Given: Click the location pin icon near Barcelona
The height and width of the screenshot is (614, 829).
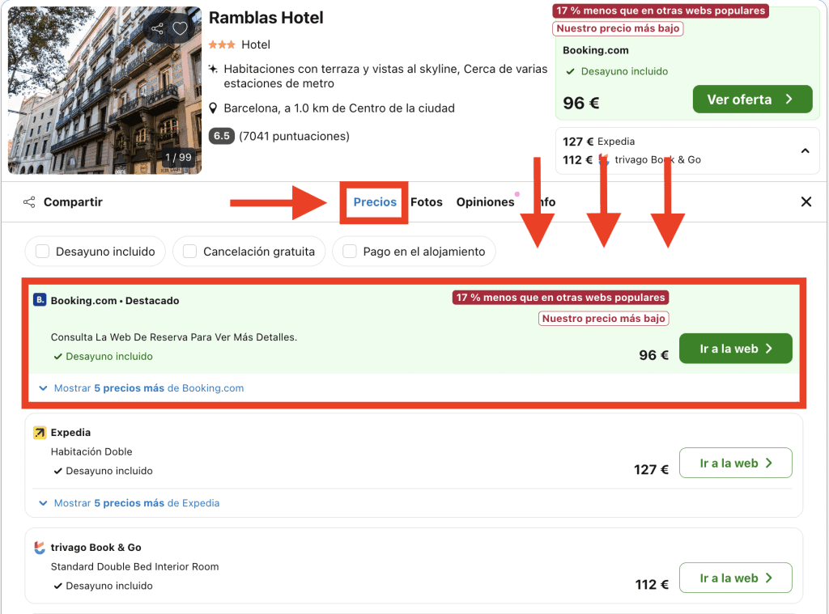Looking at the screenshot, I should (x=213, y=108).
